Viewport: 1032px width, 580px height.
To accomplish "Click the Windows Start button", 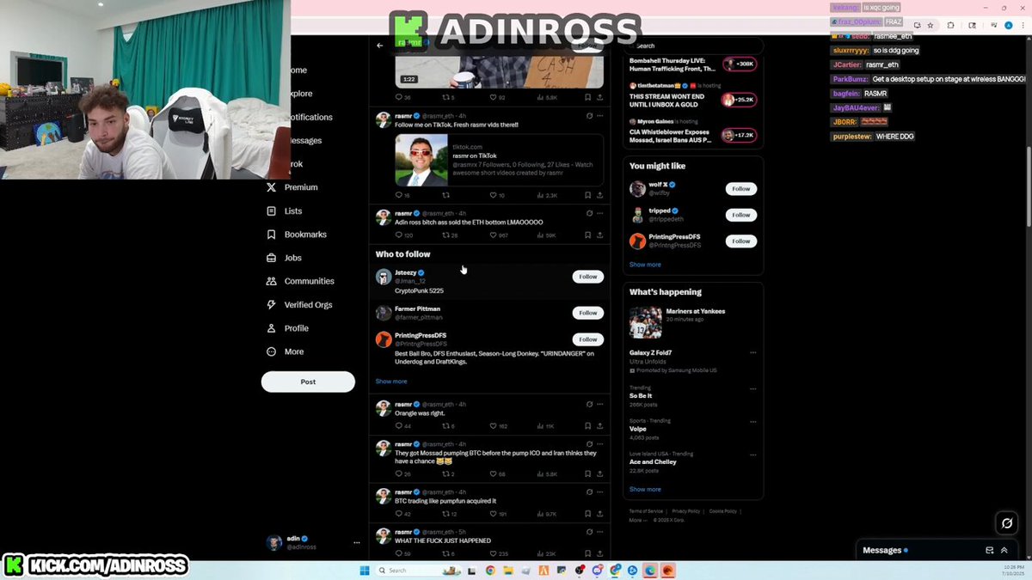I will (x=365, y=571).
